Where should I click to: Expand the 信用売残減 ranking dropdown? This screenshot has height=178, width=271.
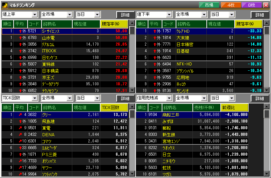coord(154,98)
